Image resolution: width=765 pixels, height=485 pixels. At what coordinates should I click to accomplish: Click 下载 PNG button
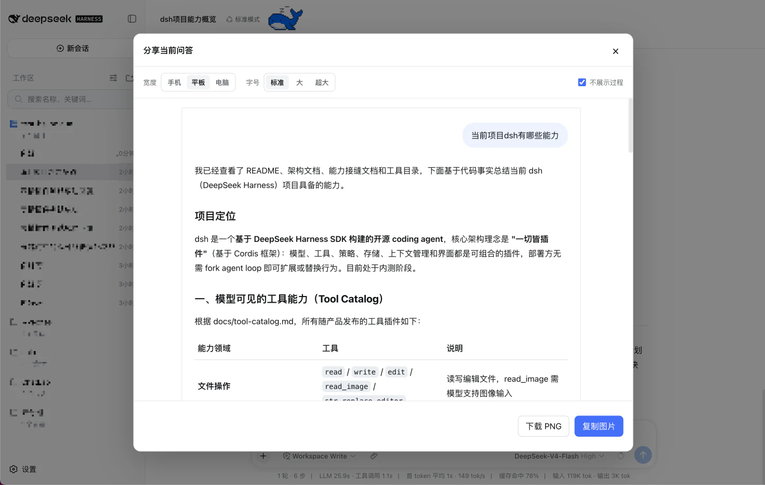[x=544, y=426]
